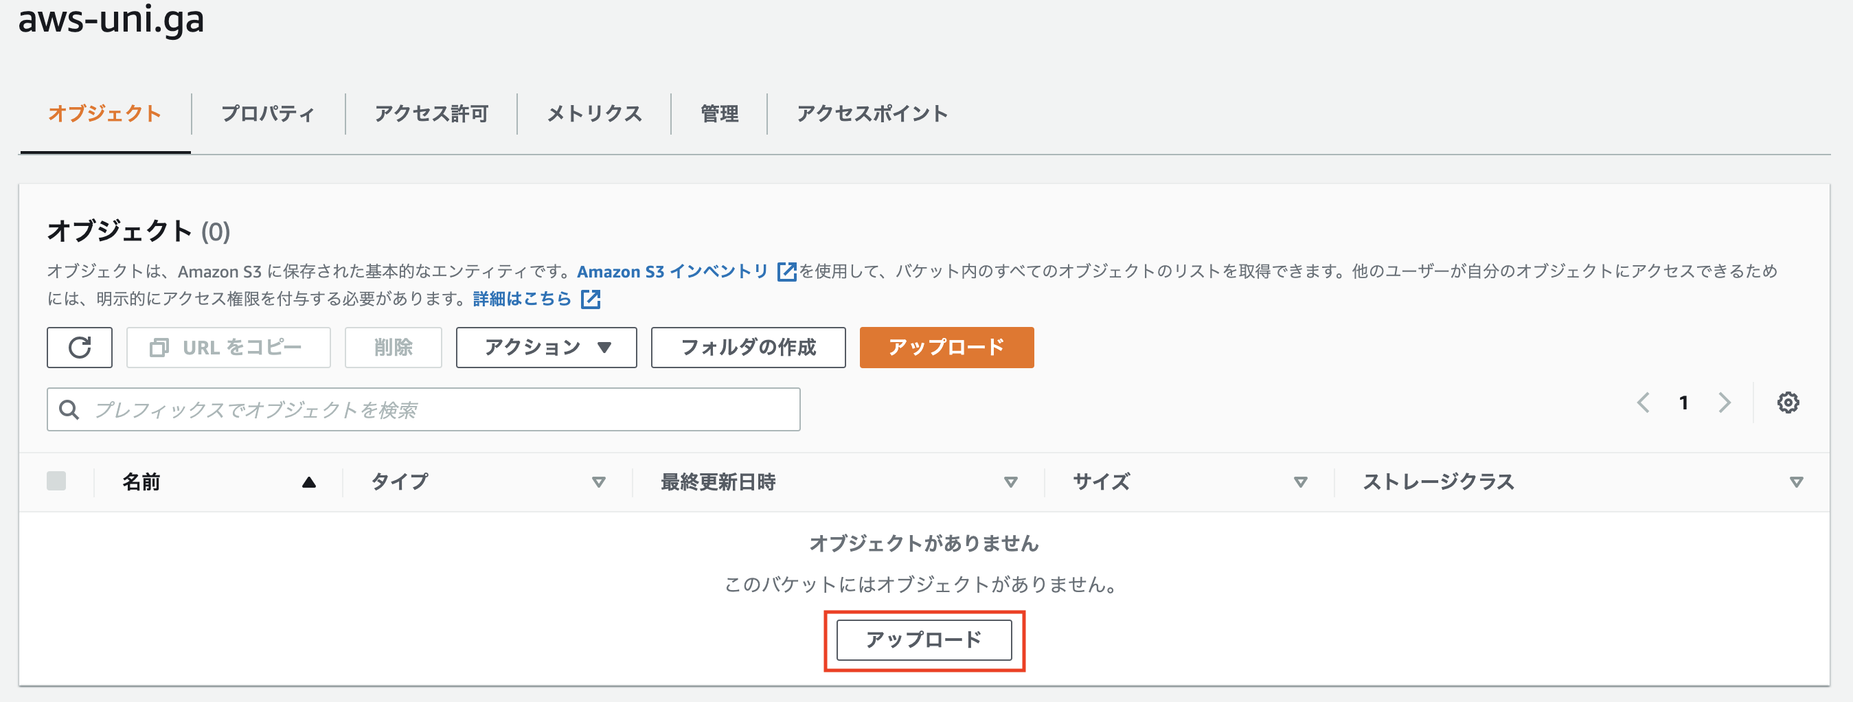This screenshot has height=702, width=1853.
Task: Toggle sort on the タイプ column
Action: 598,483
